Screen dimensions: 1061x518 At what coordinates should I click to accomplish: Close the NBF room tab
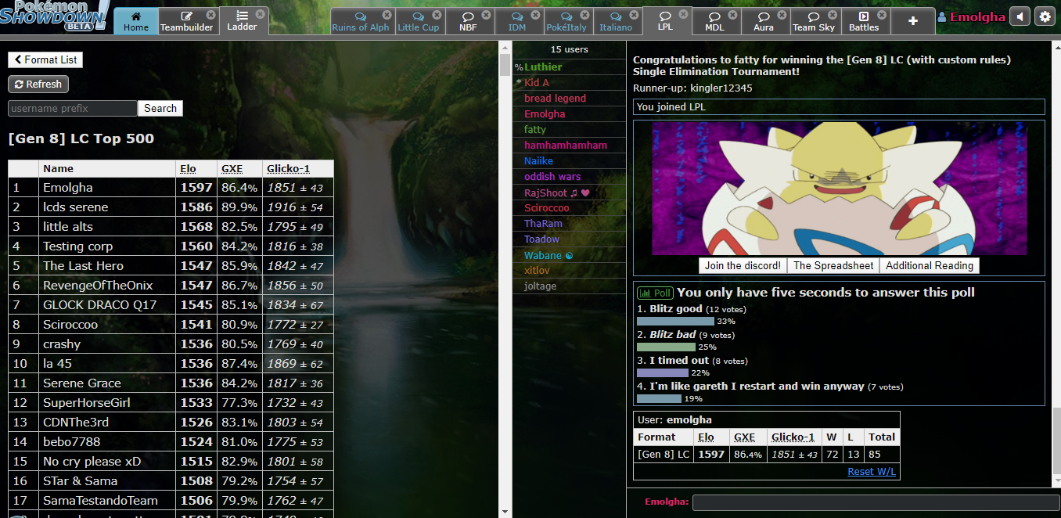[487, 15]
